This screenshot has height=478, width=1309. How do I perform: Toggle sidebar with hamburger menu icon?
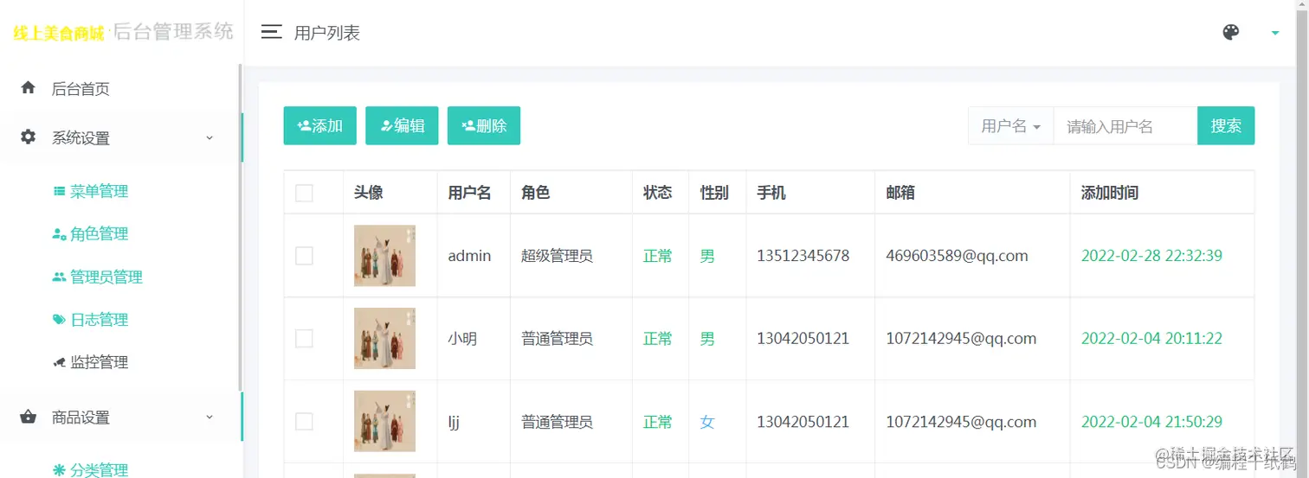point(272,33)
